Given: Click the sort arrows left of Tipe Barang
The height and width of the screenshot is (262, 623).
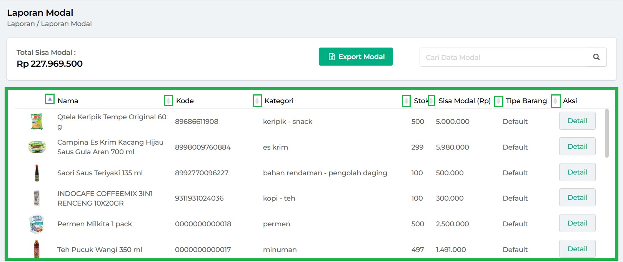Looking at the screenshot, I should (498, 101).
